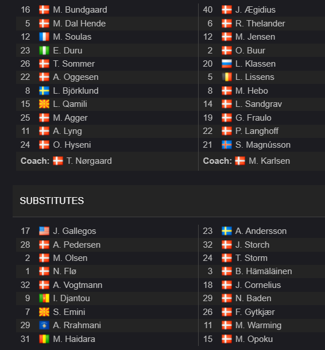Click the Icelandic flag next to S. Magnússon
This screenshot has width=325, height=350.
point(227,145)
